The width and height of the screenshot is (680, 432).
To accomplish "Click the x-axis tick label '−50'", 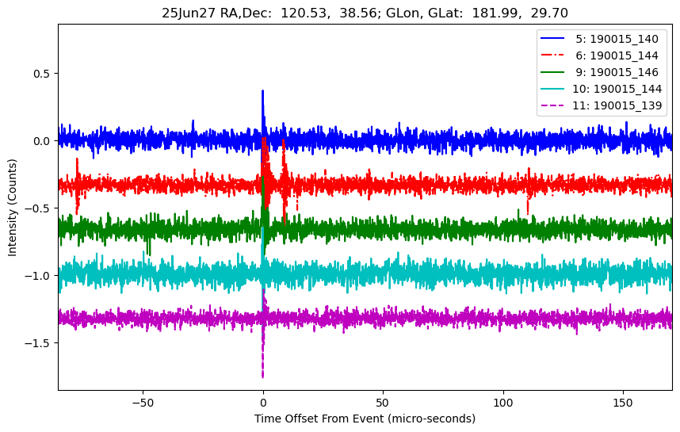I will (x=143, y=403).
